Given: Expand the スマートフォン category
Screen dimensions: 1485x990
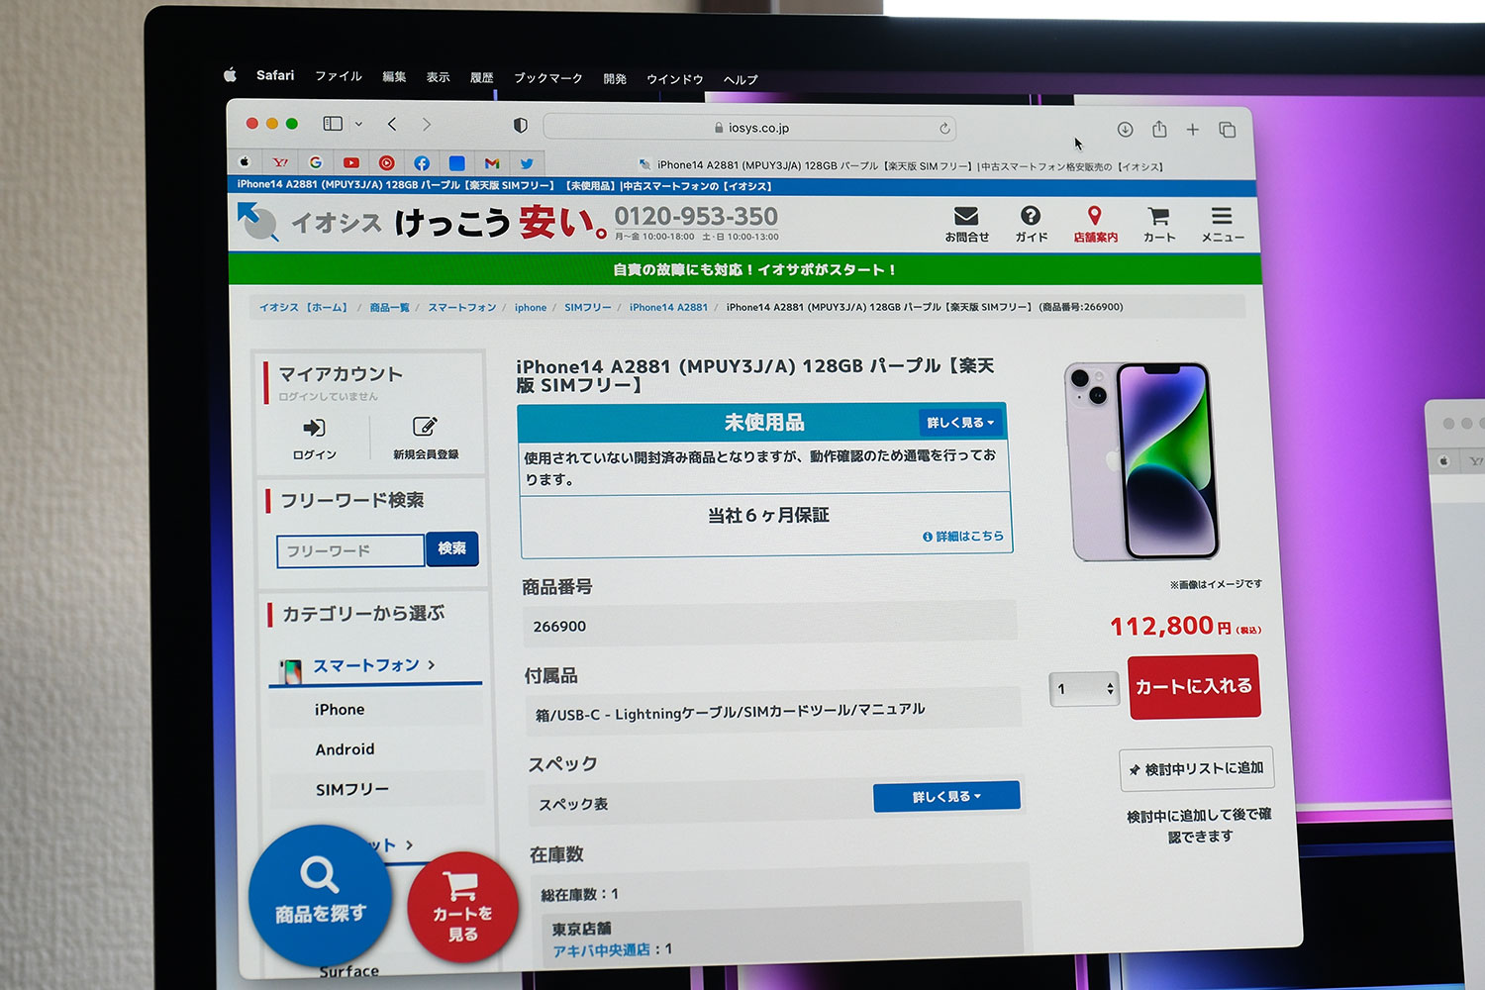Looking at the screenshot, I should click(x=375, y=665).
